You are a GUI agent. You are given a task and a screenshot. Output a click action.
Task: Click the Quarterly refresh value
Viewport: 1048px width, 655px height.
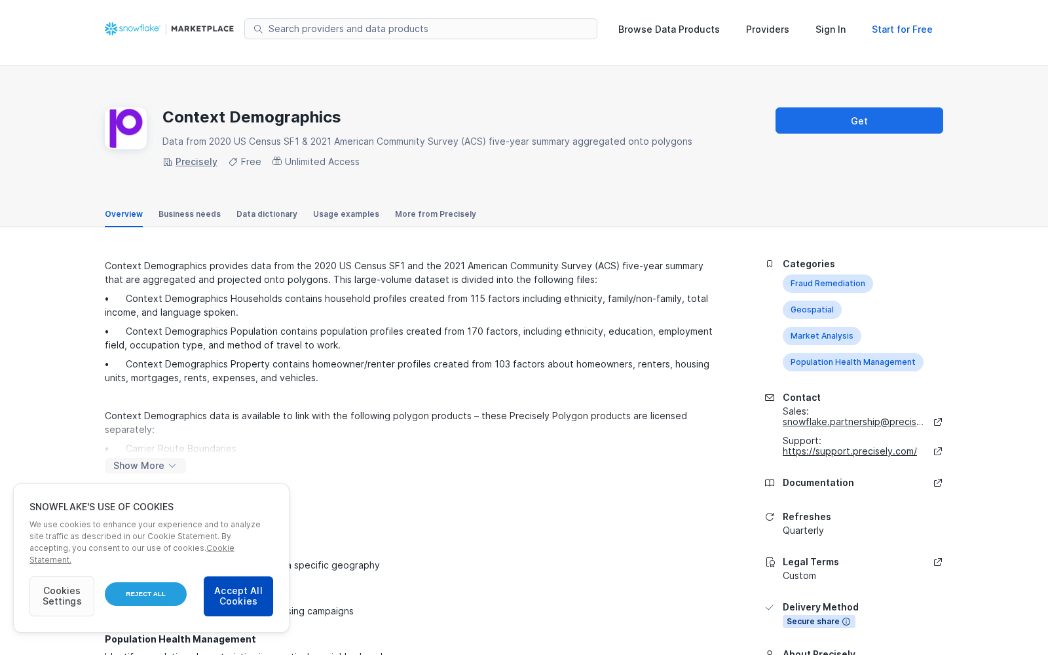click(x=803, y=531)
